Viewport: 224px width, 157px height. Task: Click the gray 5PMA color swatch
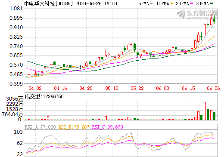(151, 3)
